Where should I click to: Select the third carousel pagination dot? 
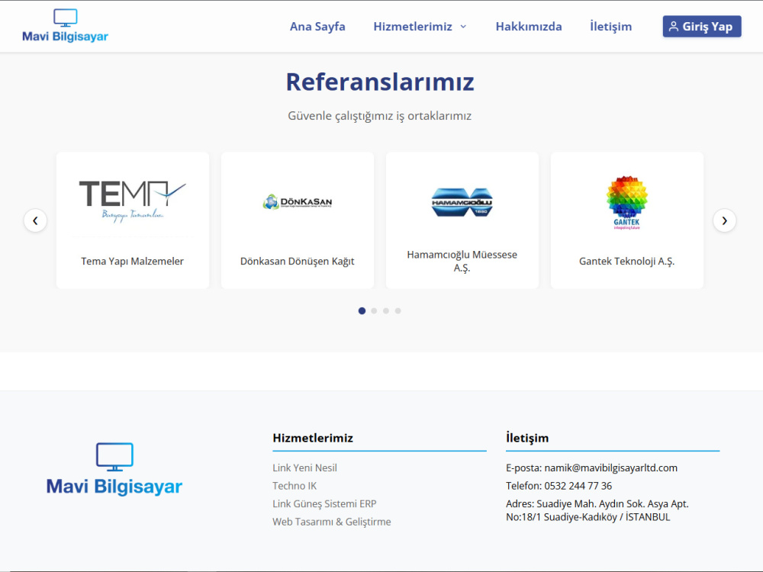[x=386, y=311]
